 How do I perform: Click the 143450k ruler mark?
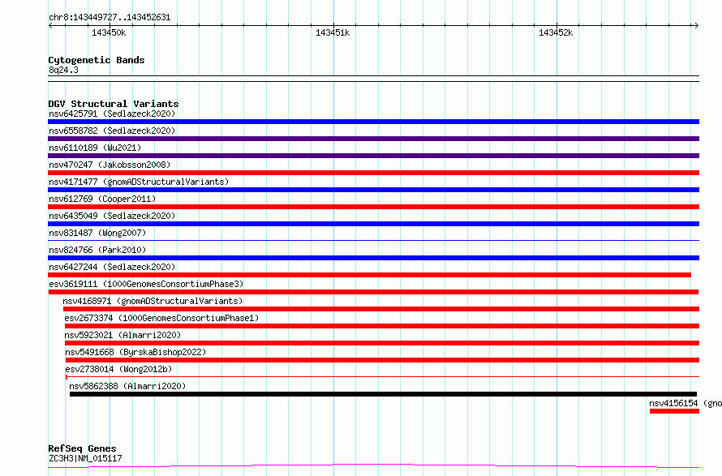(x=109, y=32)
